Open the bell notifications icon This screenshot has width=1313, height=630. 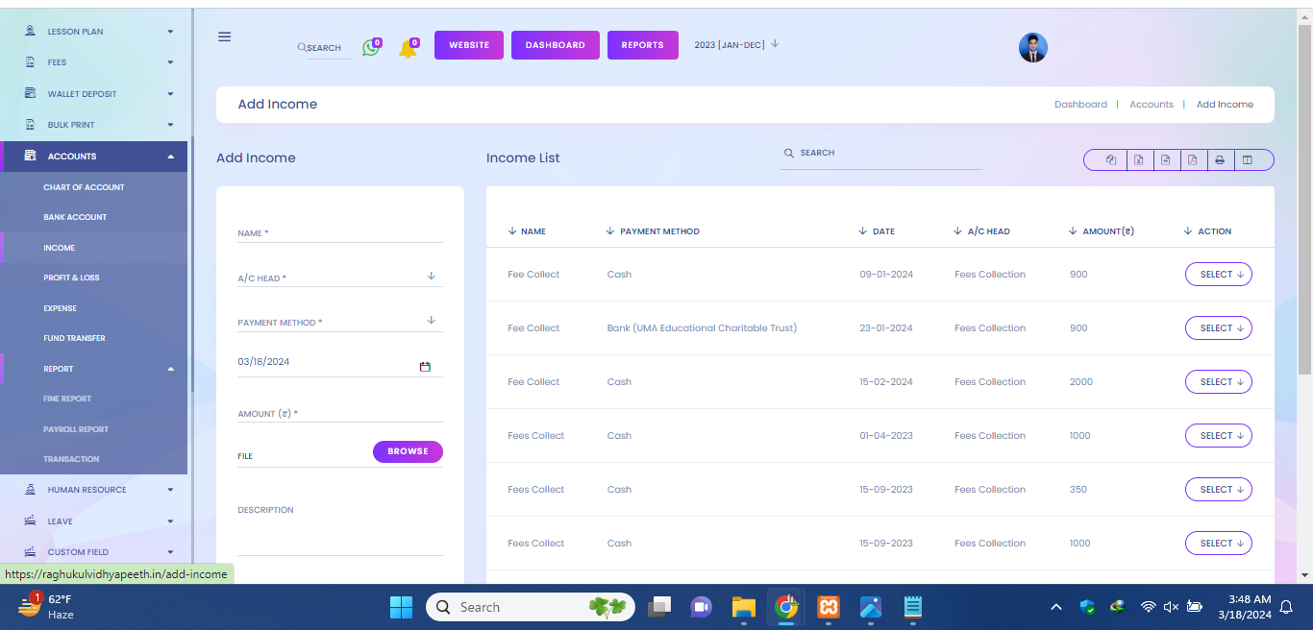[408, 48]
